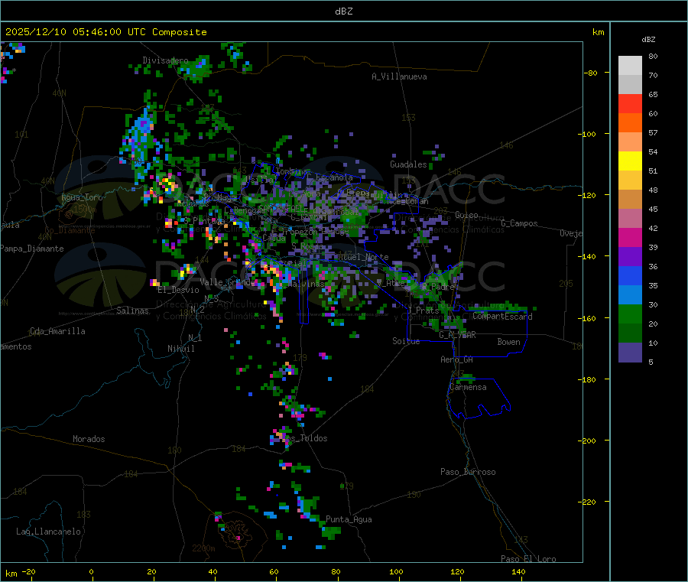Pick the bright green 20-30 dBZ legend band
This screenshot has width=688, height=582.
630,314
